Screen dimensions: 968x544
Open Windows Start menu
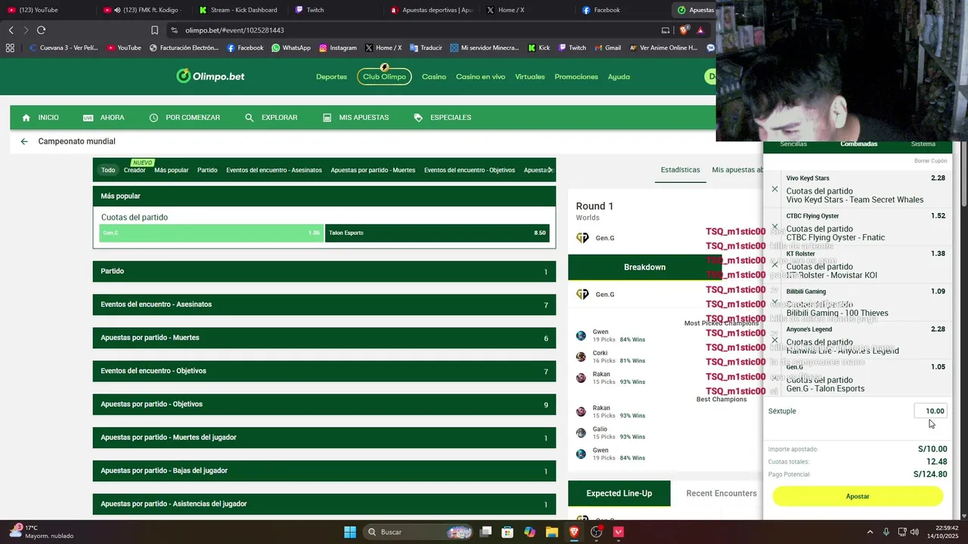pyautogui.click(x=350, y=532)
